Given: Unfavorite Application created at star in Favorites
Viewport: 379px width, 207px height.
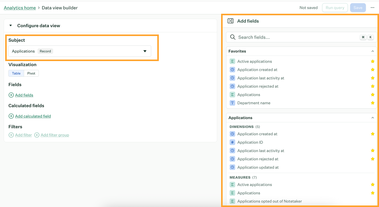Looking at the screenshot, I should (373, 70).
